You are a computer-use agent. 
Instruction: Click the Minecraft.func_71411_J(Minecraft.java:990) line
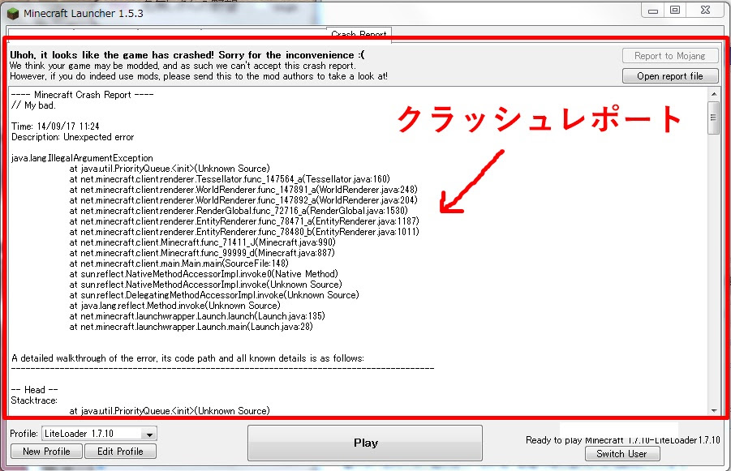click(202, 242)
